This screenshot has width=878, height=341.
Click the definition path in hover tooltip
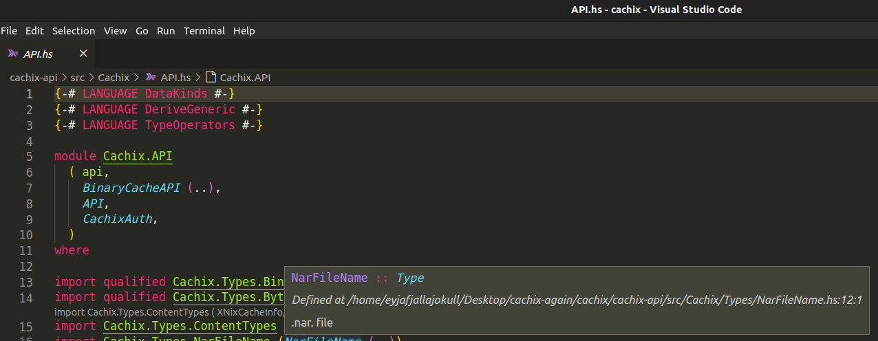(577, 300)
